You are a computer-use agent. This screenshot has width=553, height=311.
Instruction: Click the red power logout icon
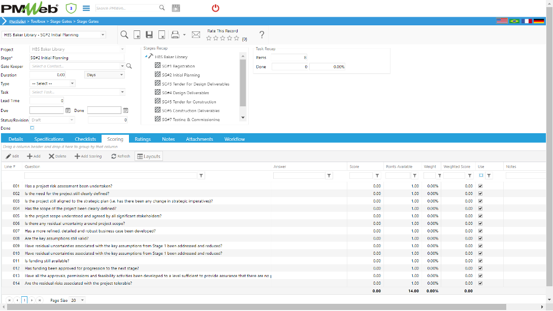click(x=215, y=8)
